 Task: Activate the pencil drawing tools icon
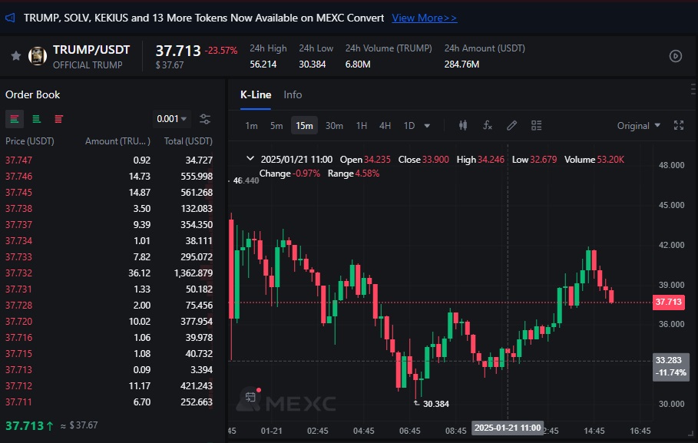click(512, 126)
